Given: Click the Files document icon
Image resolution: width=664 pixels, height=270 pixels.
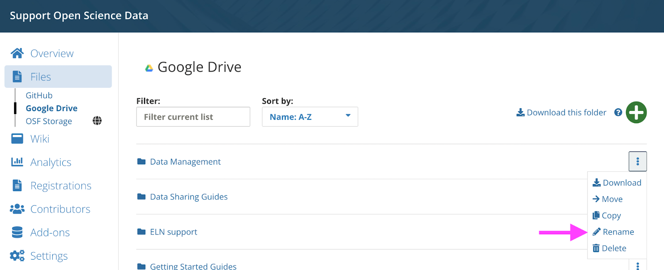Looking at the screenshot, I should 17,77.
